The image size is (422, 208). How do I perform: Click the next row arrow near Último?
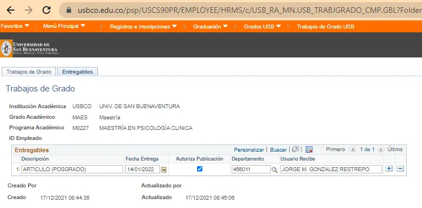point(381,149)
